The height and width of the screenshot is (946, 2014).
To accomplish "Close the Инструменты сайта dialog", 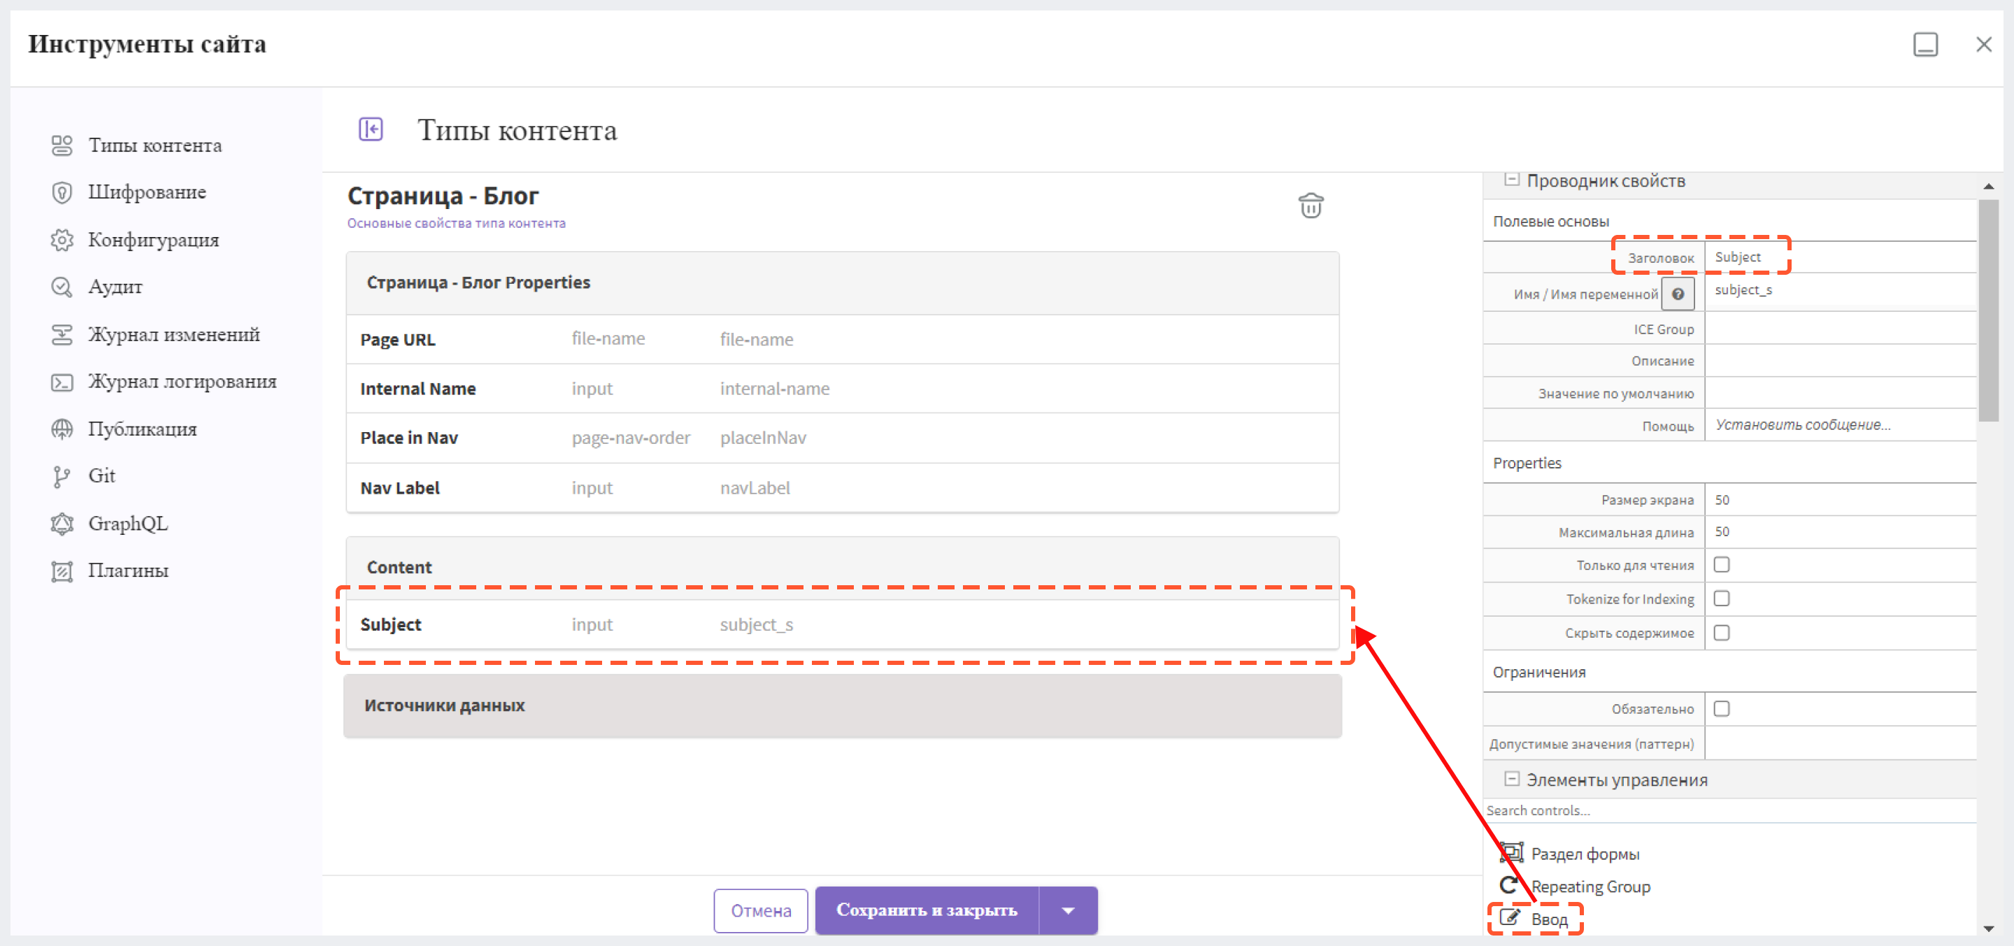I will click(1983, 45).
